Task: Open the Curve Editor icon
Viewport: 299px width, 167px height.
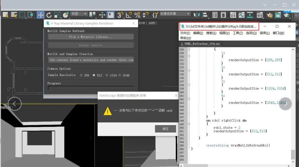Action: click(241, 15)
